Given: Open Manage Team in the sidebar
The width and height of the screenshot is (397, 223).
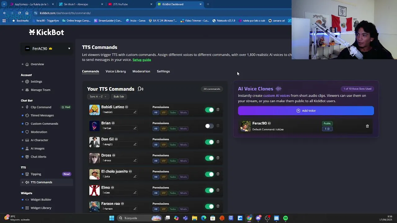Looking at the screenshot, I should click(40, 90).
